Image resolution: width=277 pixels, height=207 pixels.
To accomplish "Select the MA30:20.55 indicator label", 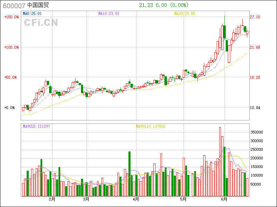I will (185, 14).
